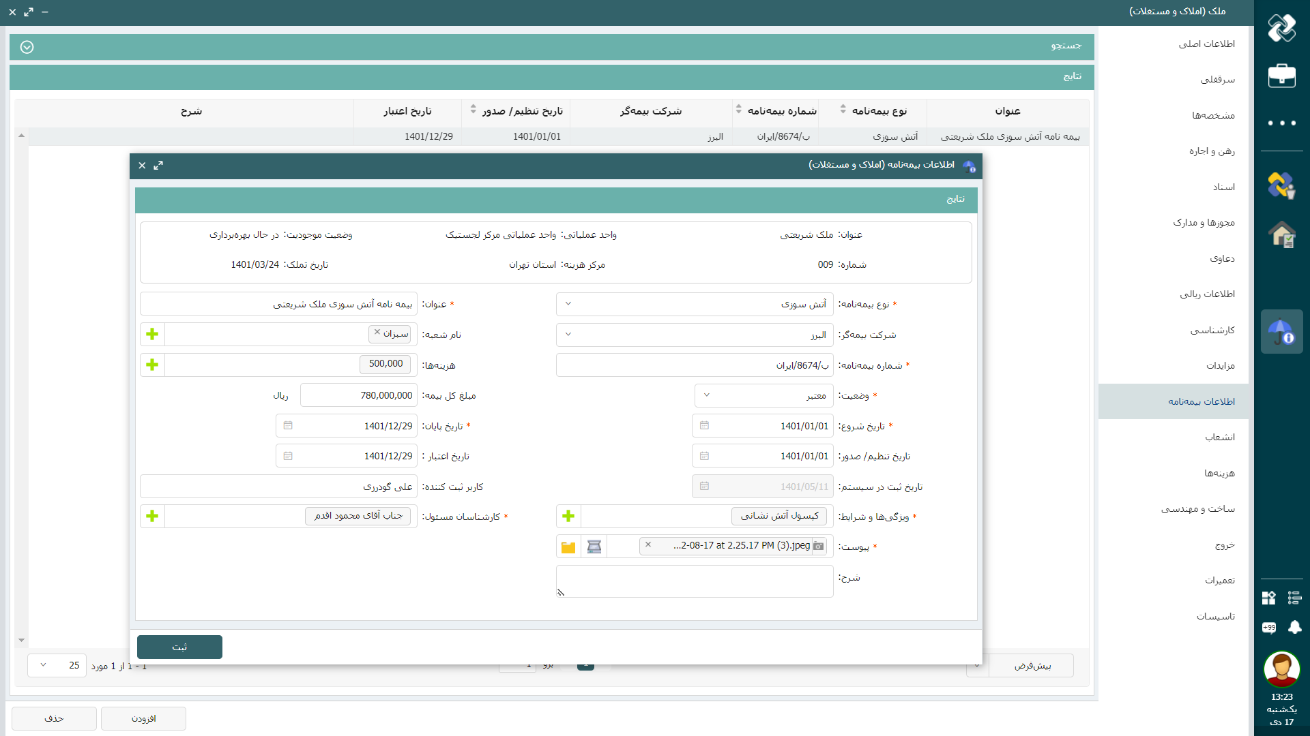
Task: Remove the attached jpeg file
Action: [x=648, y=545]
